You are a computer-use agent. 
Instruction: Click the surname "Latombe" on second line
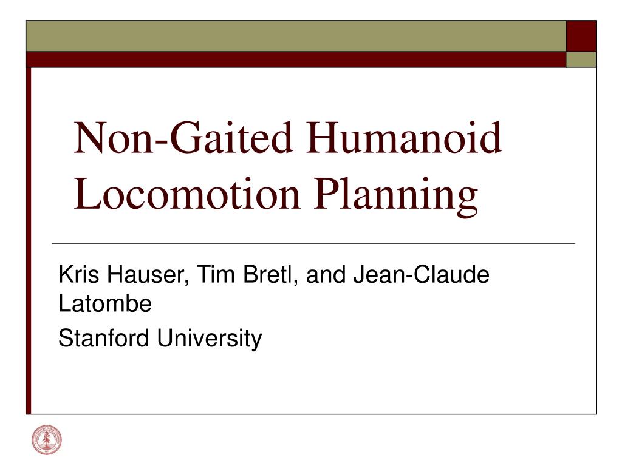pos(105,303)
